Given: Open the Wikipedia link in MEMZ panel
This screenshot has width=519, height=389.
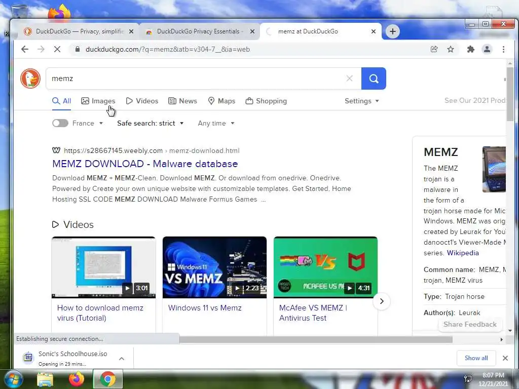Looking at the screenshot, I should 463,253.
